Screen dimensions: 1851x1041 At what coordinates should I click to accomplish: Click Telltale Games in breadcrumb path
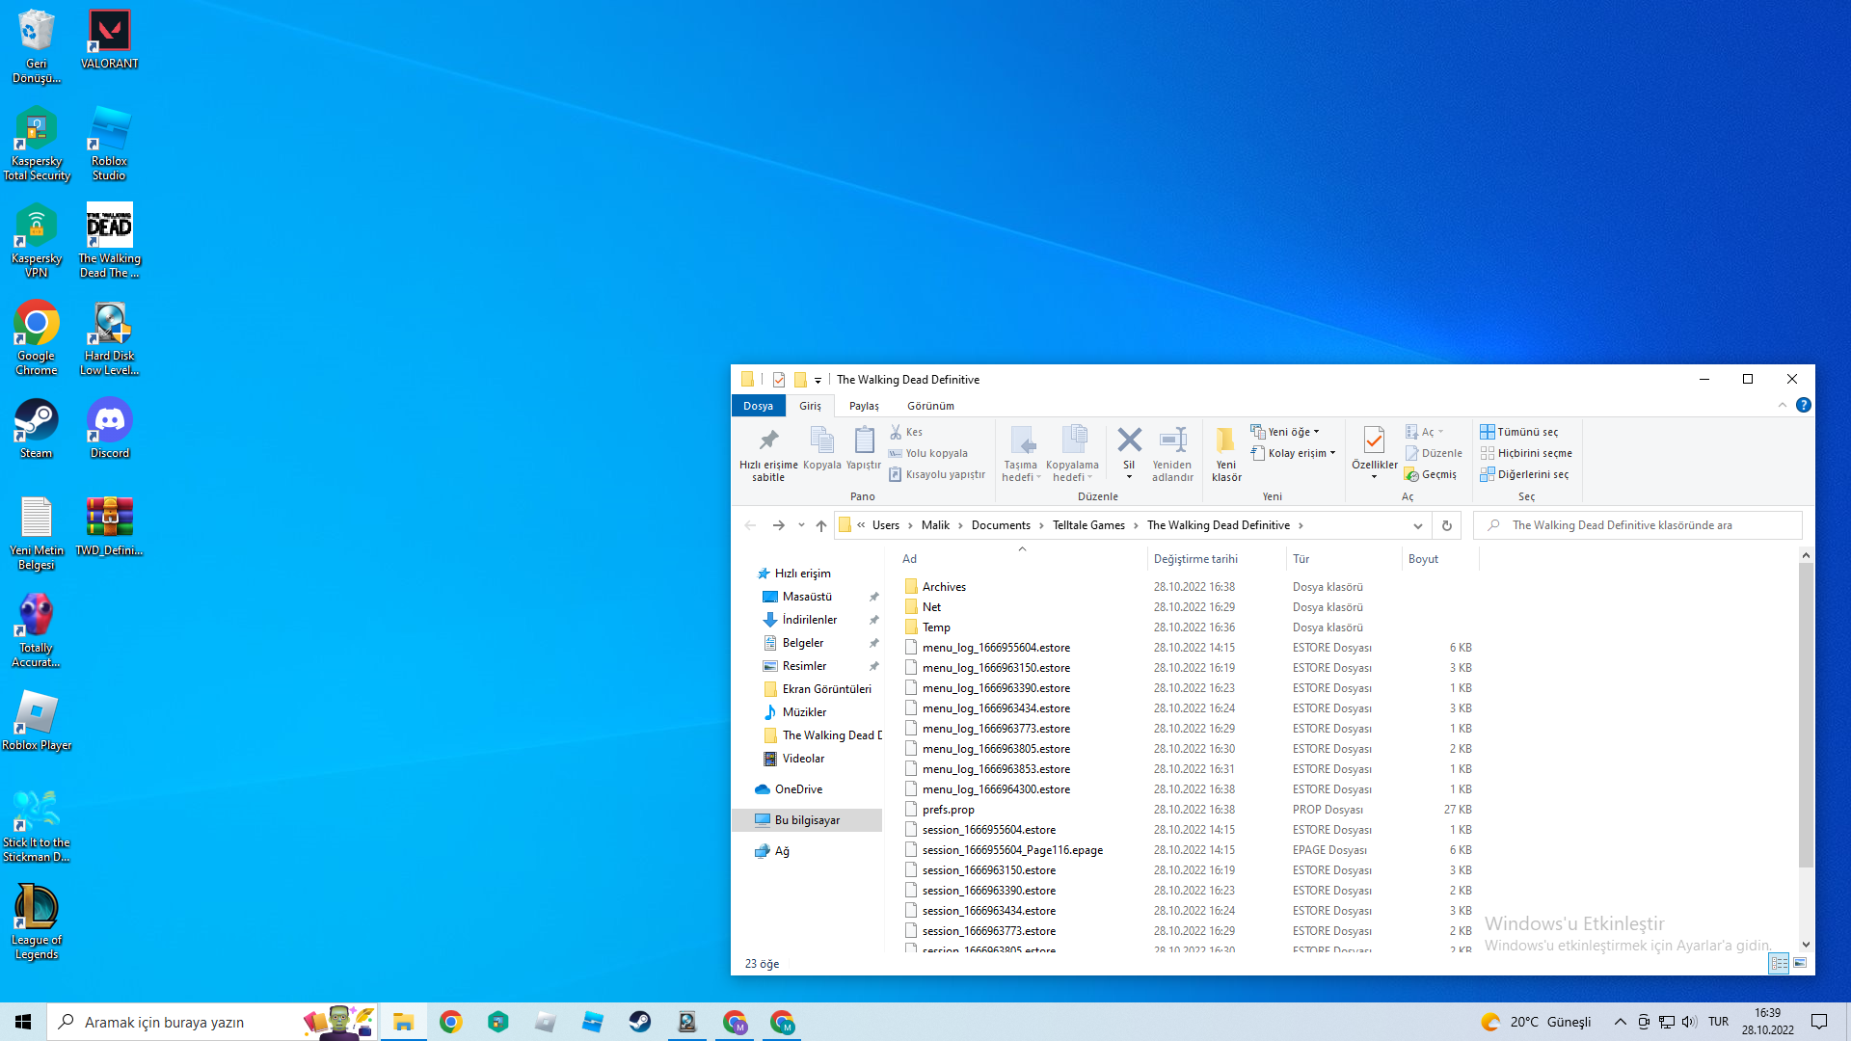1088,525
